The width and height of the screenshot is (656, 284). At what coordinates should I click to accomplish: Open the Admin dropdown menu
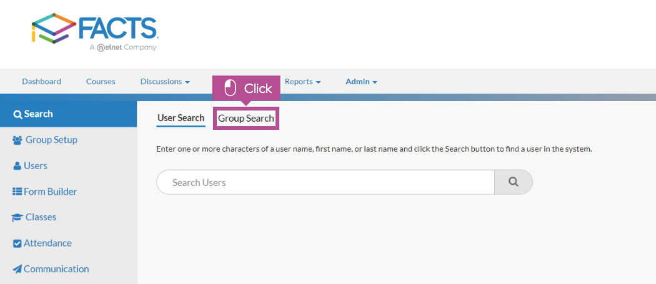pyautogui.click(x=361, y=82)
